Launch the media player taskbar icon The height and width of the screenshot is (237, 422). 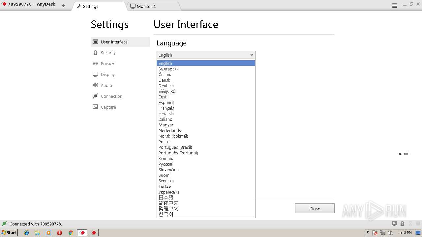point(48,233)
